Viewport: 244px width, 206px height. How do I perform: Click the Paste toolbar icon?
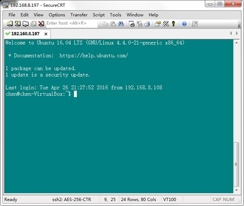pyautogui.click(x=113, y=24)
